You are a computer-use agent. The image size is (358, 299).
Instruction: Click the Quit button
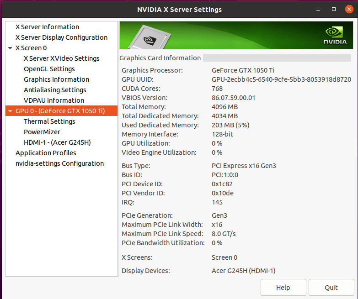tap(331, 288)
